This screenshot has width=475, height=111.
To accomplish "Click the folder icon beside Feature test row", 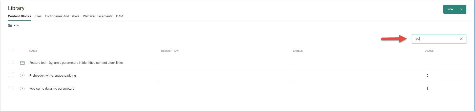I will [x=22, y=63].
